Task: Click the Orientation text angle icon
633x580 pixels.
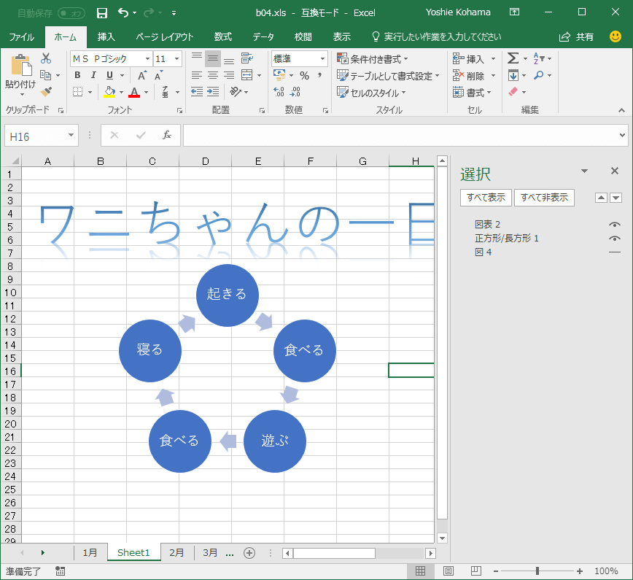Action: tap(236, 92)
